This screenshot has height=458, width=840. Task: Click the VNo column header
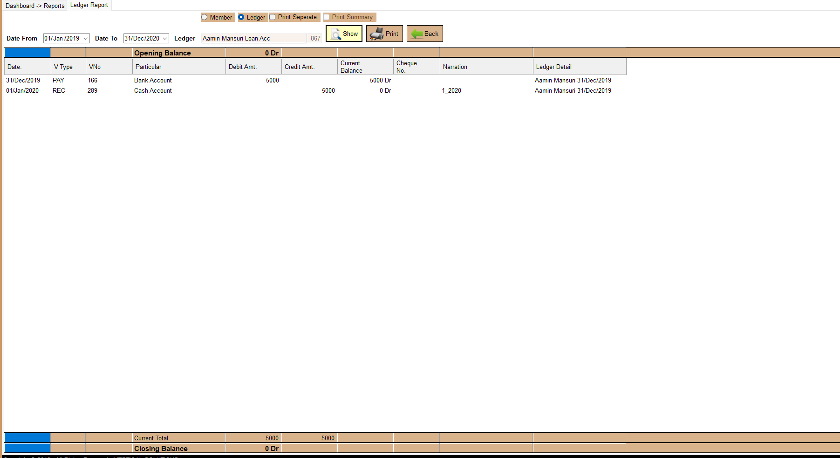click(109, 67)
